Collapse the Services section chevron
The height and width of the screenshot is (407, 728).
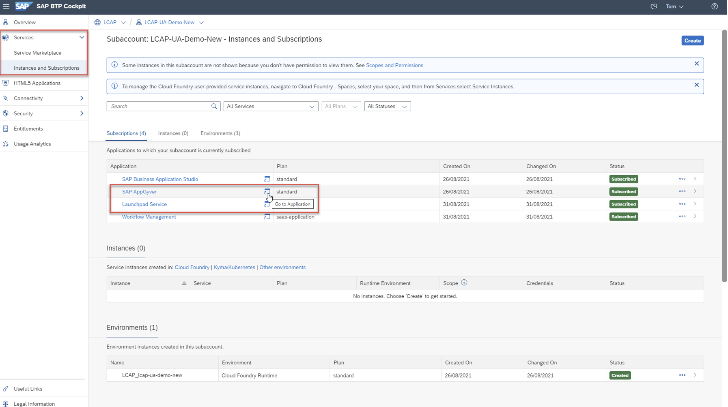click(82, 37)
